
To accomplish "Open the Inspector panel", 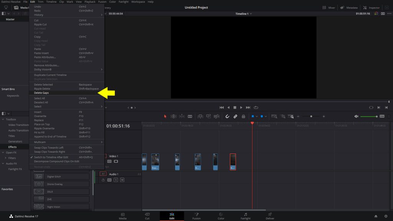I will [372, 8].
